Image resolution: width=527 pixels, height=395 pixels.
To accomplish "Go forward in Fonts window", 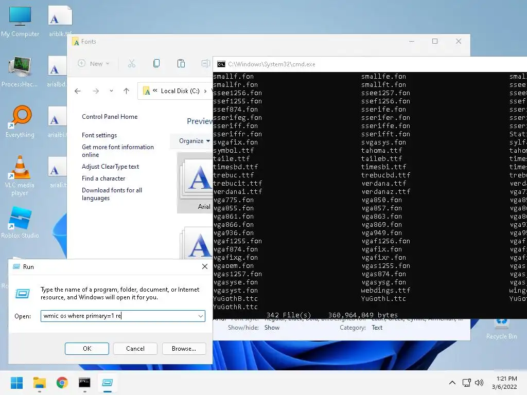I will (x=96, y=91).
